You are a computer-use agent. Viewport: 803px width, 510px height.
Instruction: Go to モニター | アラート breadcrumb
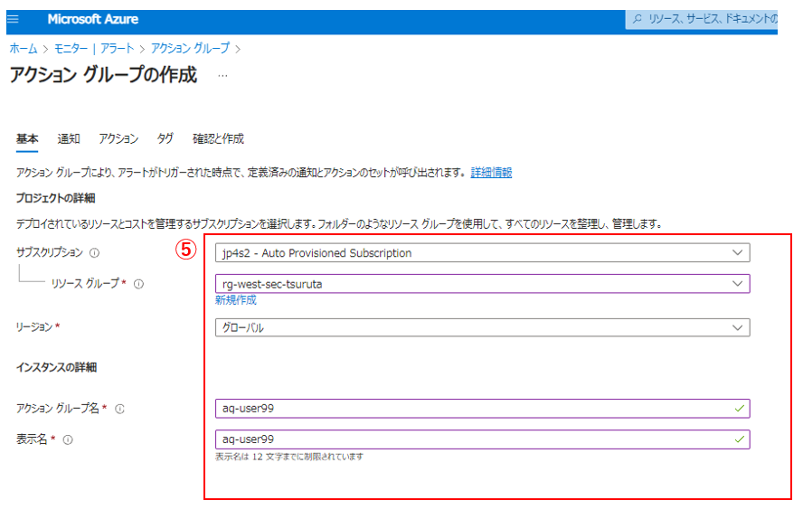[94, 49]
